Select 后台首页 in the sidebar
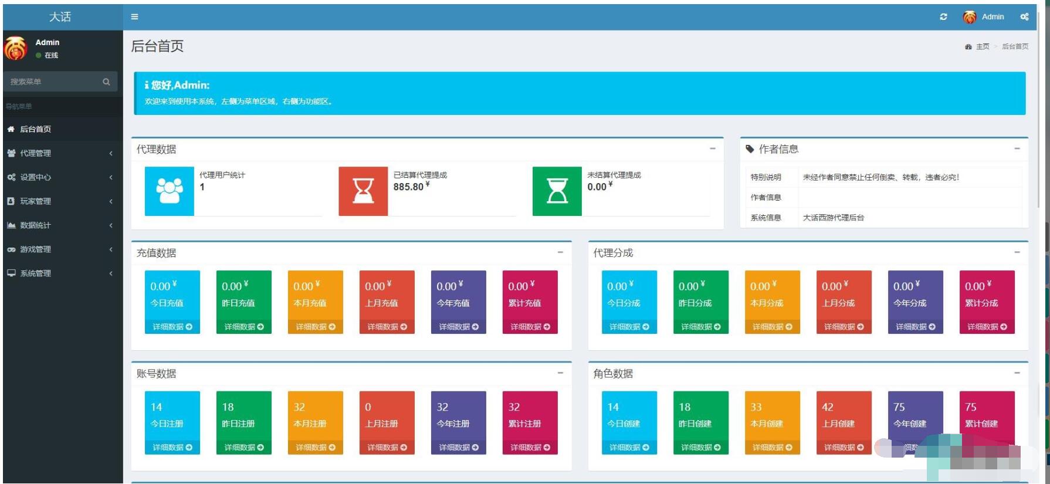This screenshot has width=1050, height=484. point(36,129)
